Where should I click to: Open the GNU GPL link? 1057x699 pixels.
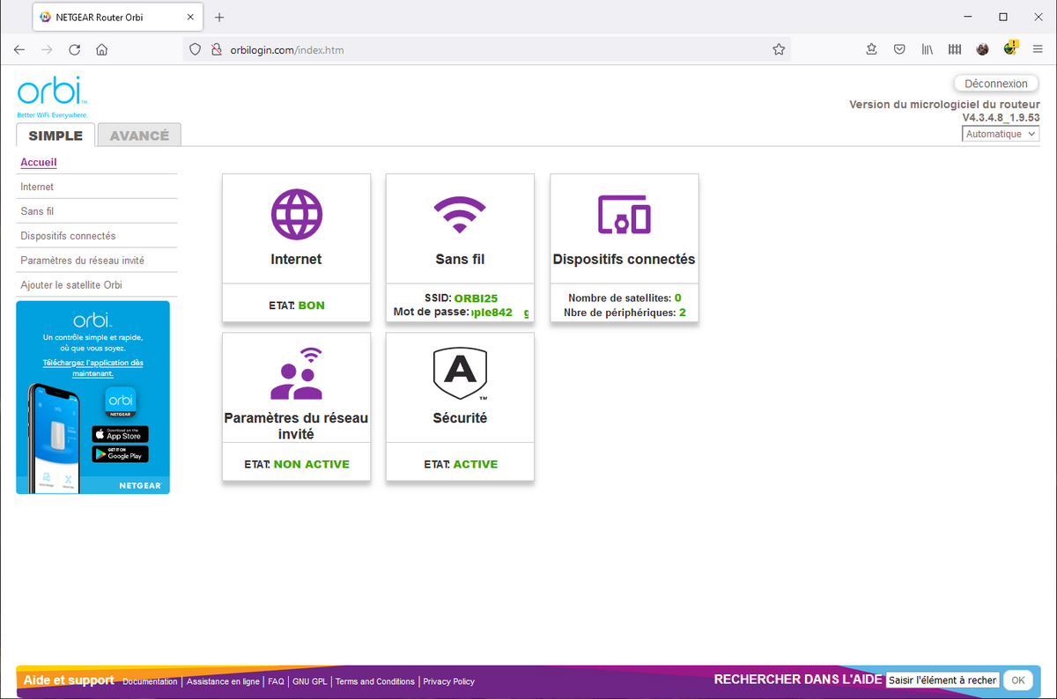310,681
